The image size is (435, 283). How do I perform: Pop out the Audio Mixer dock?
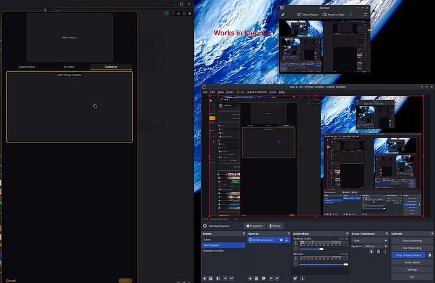347,234
